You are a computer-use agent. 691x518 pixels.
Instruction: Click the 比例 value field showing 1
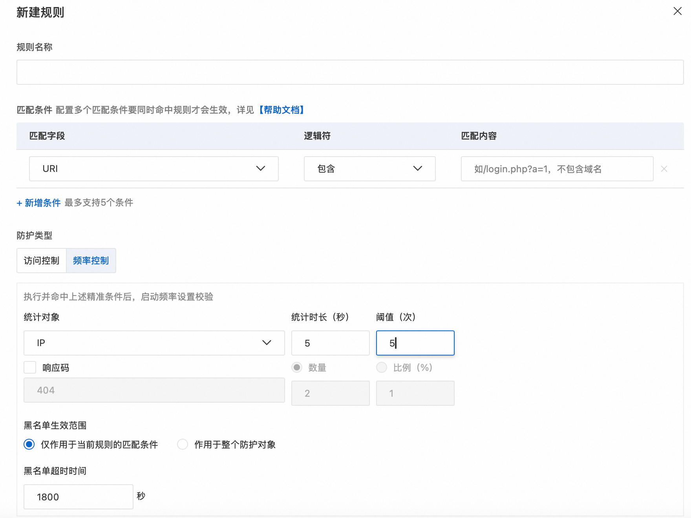(415, 393)
